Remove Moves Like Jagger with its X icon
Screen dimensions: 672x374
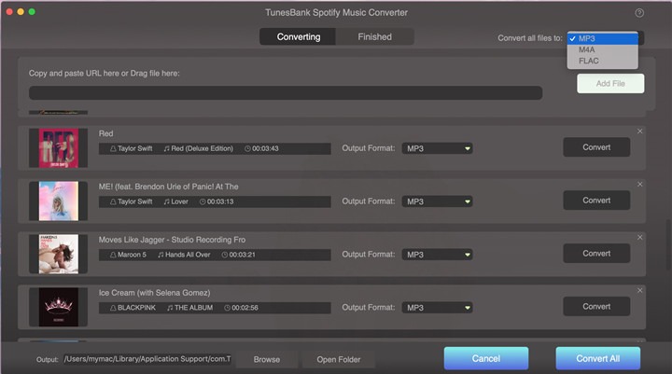[x=639, y=237]
